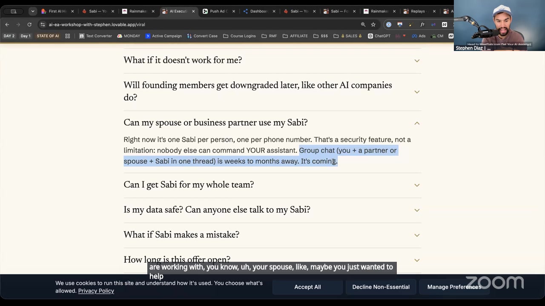Open the STATE OF AI bookmark
545x306 pixels.
48,36
